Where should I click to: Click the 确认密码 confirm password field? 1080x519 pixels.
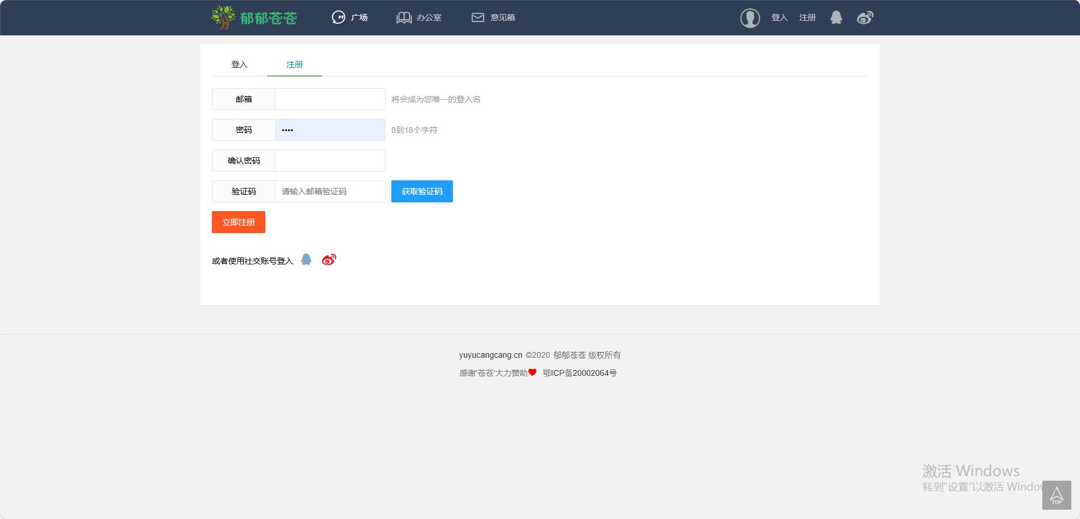point(330,161)
